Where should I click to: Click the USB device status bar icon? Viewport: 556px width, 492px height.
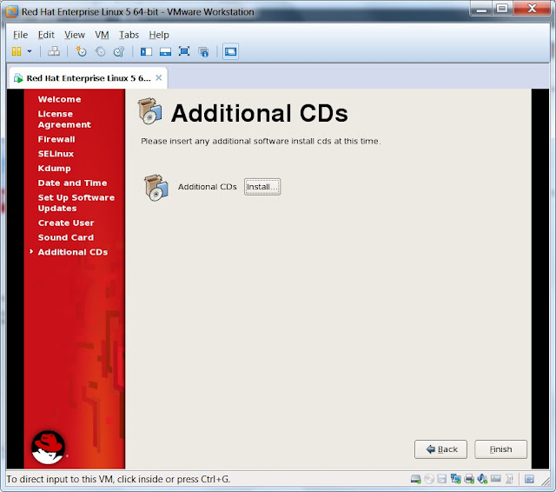pyautogui.click(x=509, y=479)
